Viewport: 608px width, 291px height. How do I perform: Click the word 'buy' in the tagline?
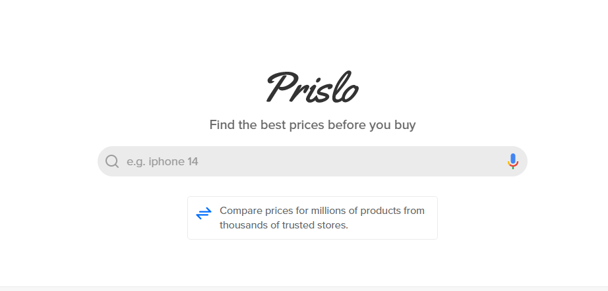(405, 125)
